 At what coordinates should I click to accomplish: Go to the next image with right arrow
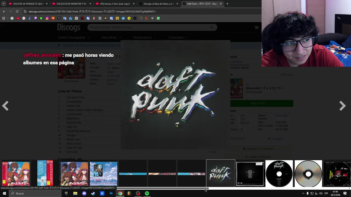pos(342,106)
